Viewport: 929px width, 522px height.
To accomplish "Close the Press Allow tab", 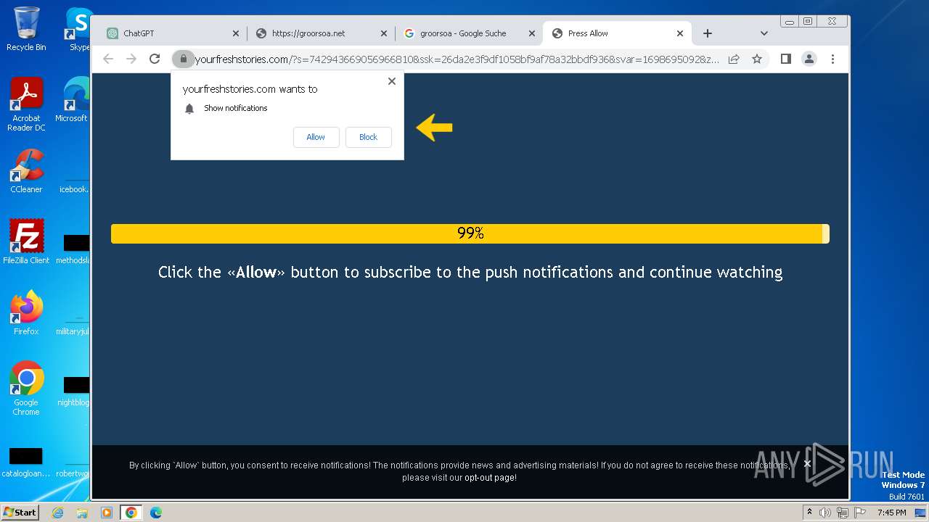I will (x=680, y=33).
